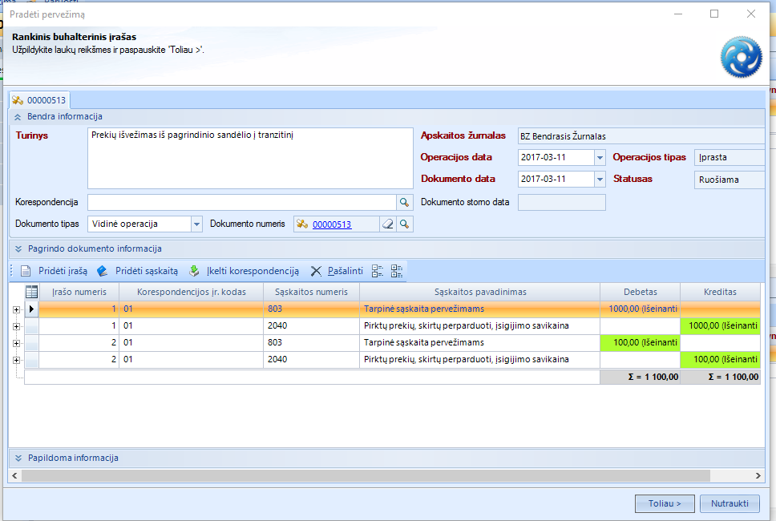Click the Nutraukti button

pos(730,503)
